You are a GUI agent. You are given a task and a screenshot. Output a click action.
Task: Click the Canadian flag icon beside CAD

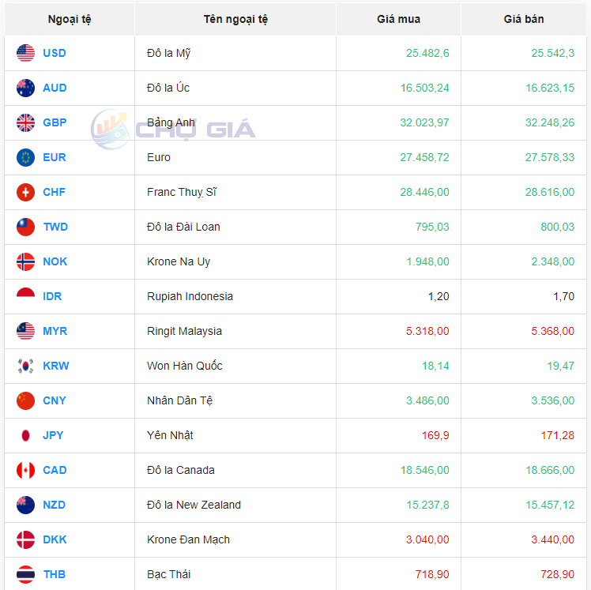point(25,470)
